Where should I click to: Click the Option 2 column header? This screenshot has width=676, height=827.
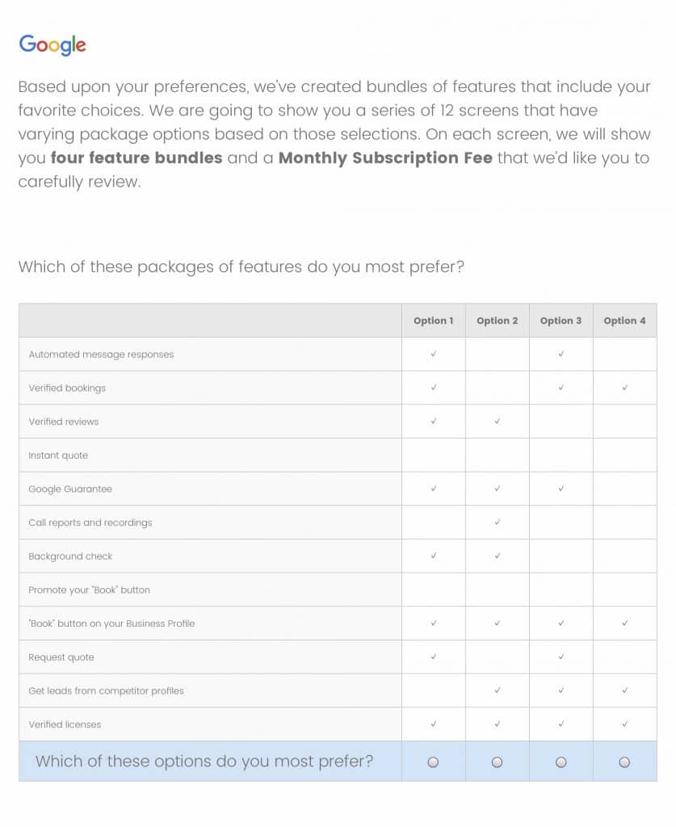click(x=498, y=321)
